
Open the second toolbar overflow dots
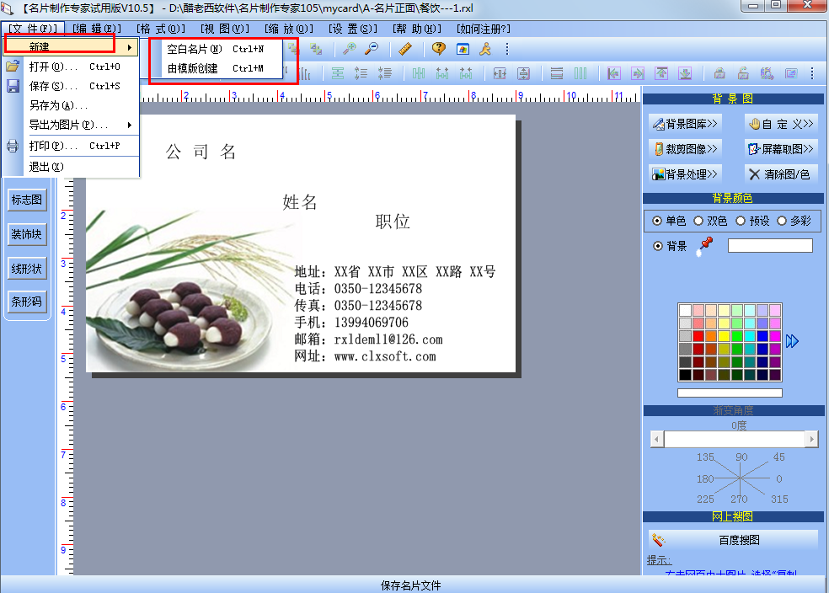[x=812, y=73]
